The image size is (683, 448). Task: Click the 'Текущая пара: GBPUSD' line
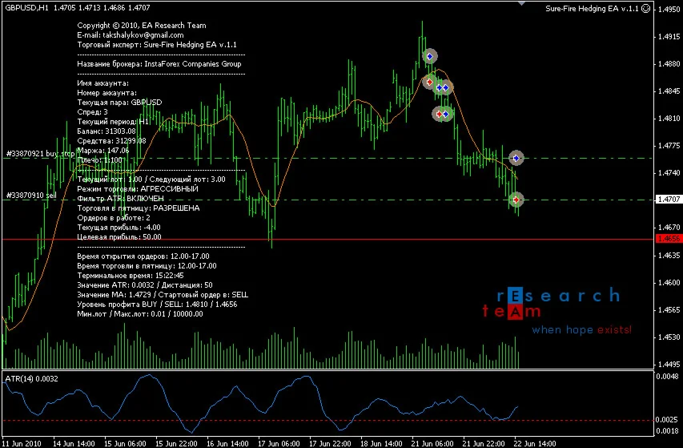119,103
